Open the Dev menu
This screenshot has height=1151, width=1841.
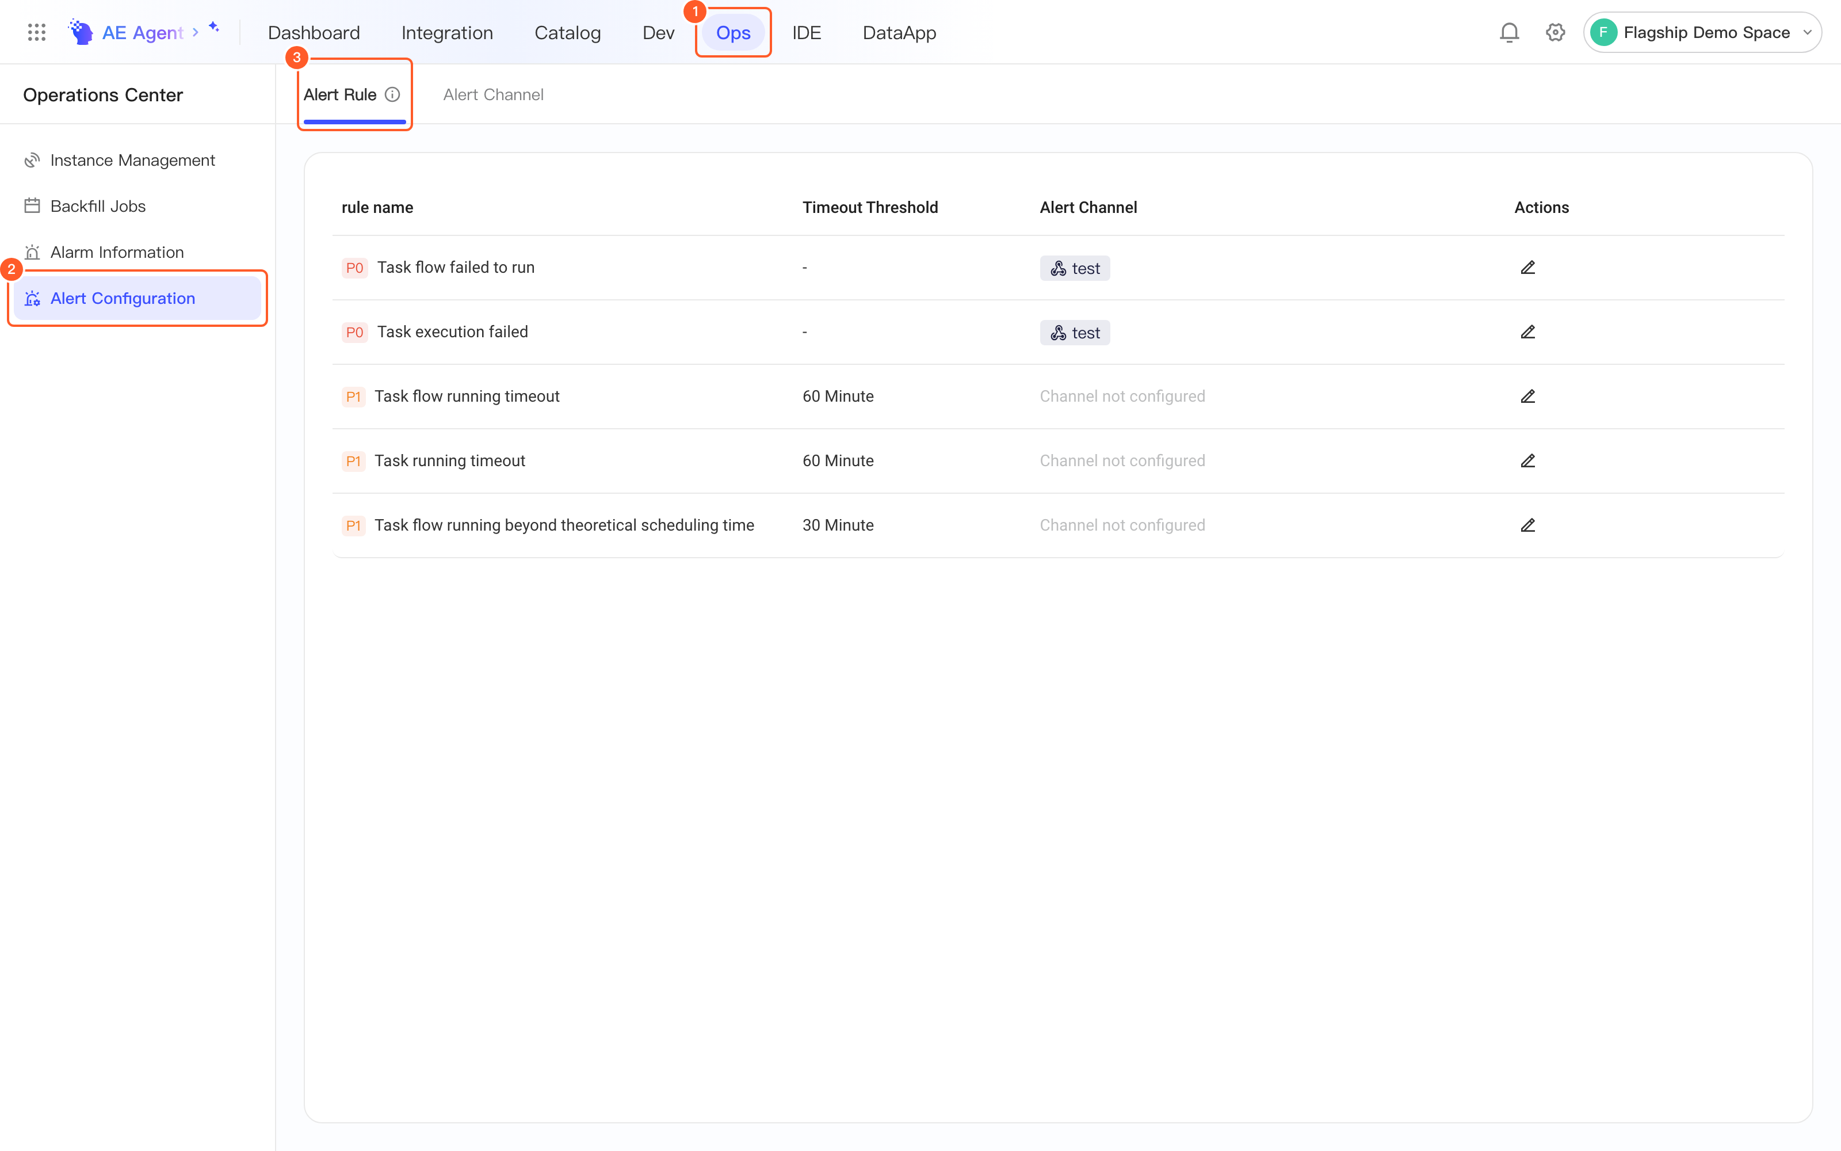pos(658,33)
